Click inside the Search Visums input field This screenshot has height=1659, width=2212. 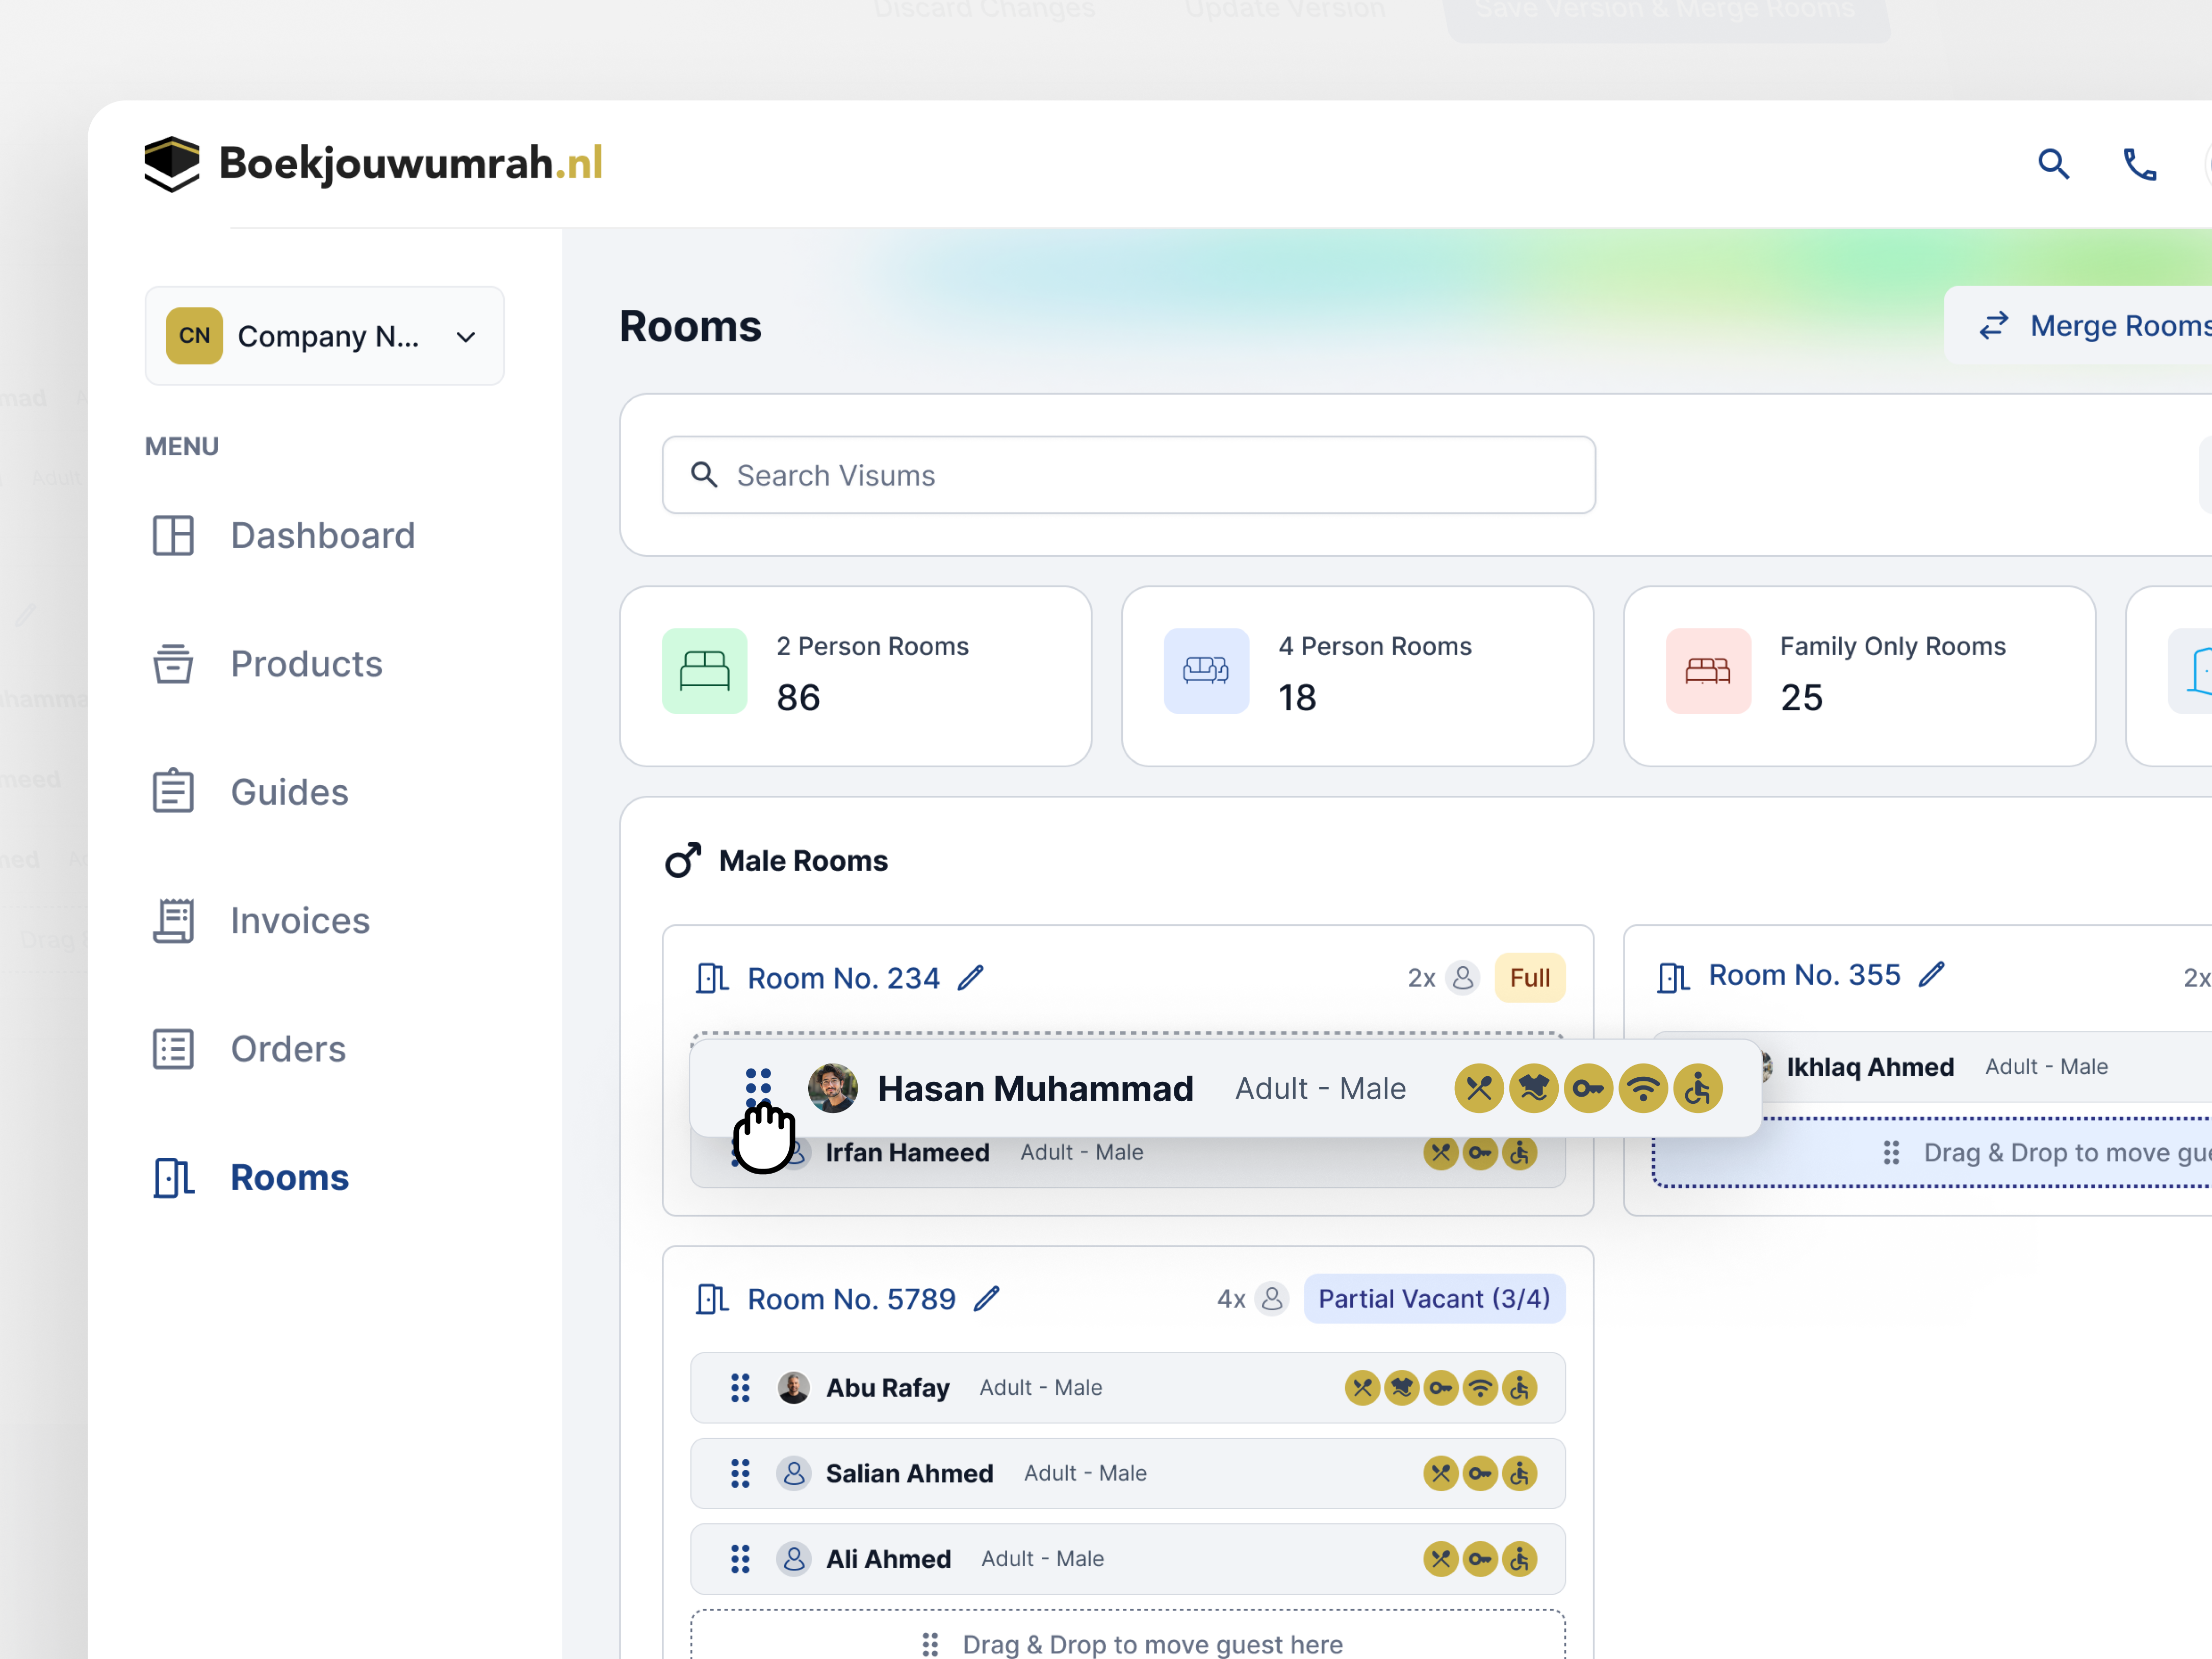click(x=1128, y=475)
